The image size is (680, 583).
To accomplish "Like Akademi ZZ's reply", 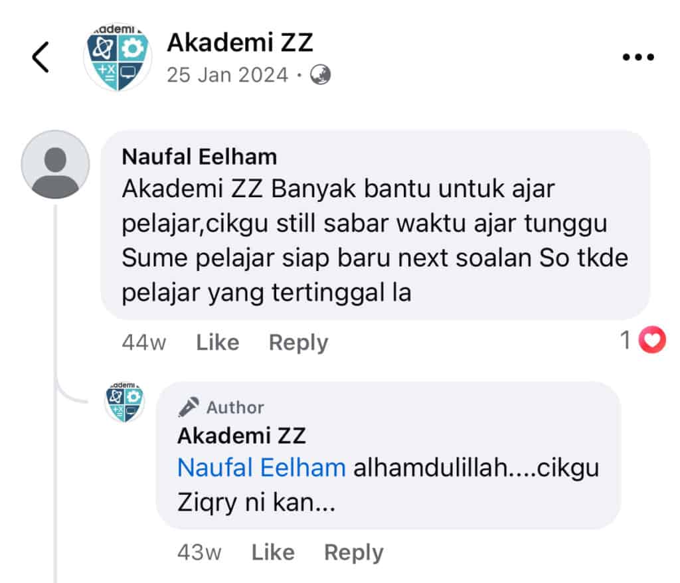I will point(273,552).
